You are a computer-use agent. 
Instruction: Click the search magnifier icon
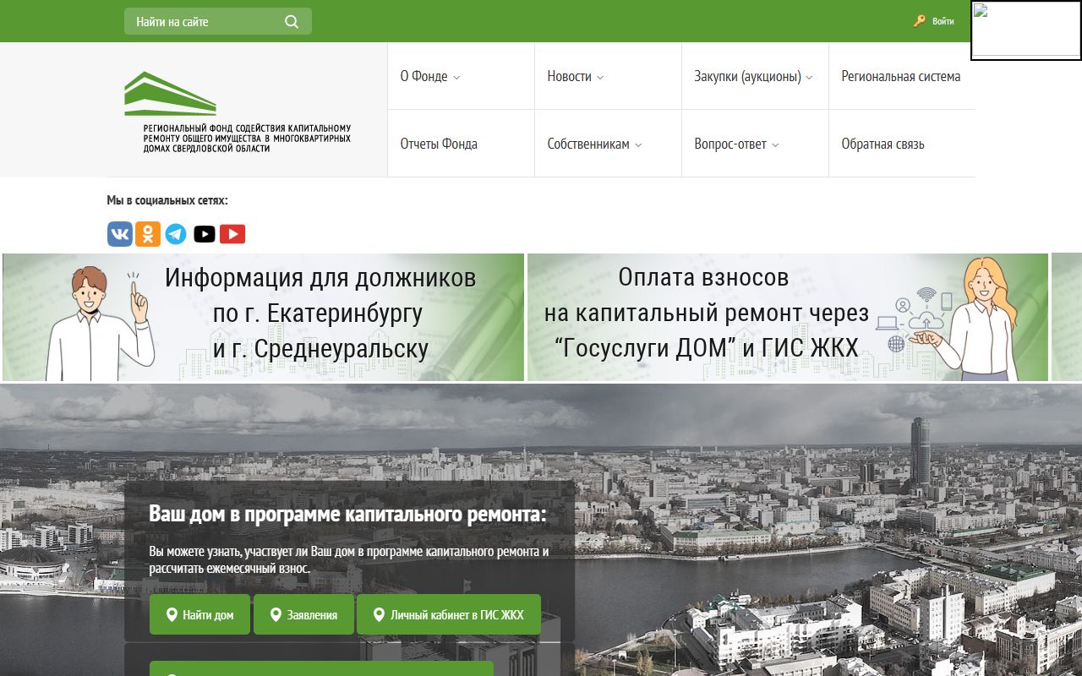point(292,22)
